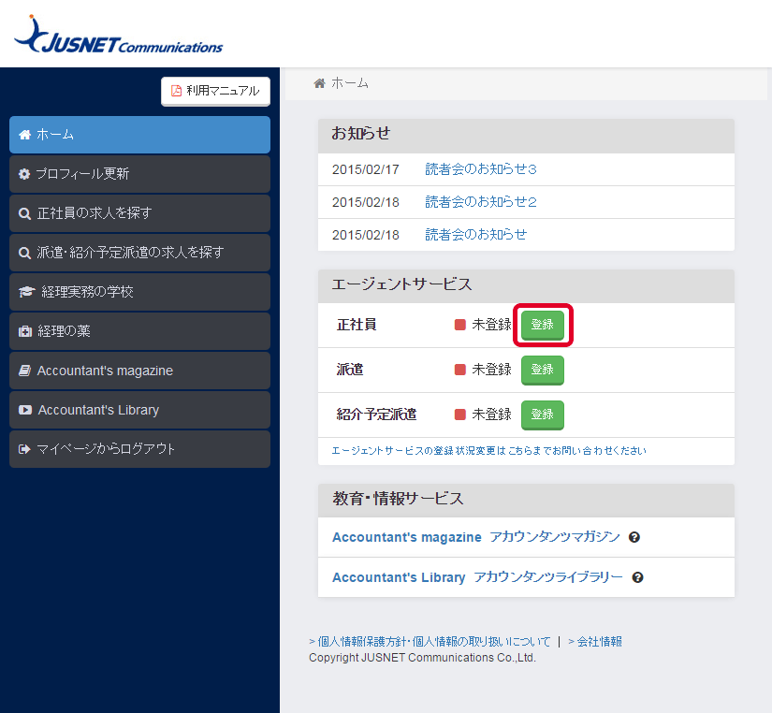Image resolution: width=772 pixels, height=713 pixels.
Task: Click the magnifier icon beside 派遣・紹介予定派遣の求人を探す
Action: [x=24, y=253]
